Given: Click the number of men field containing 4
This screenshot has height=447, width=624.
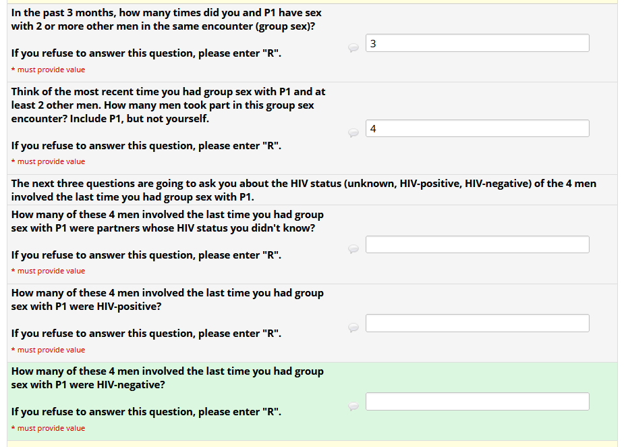Looking at the screenshot, I should click(477, 128).
